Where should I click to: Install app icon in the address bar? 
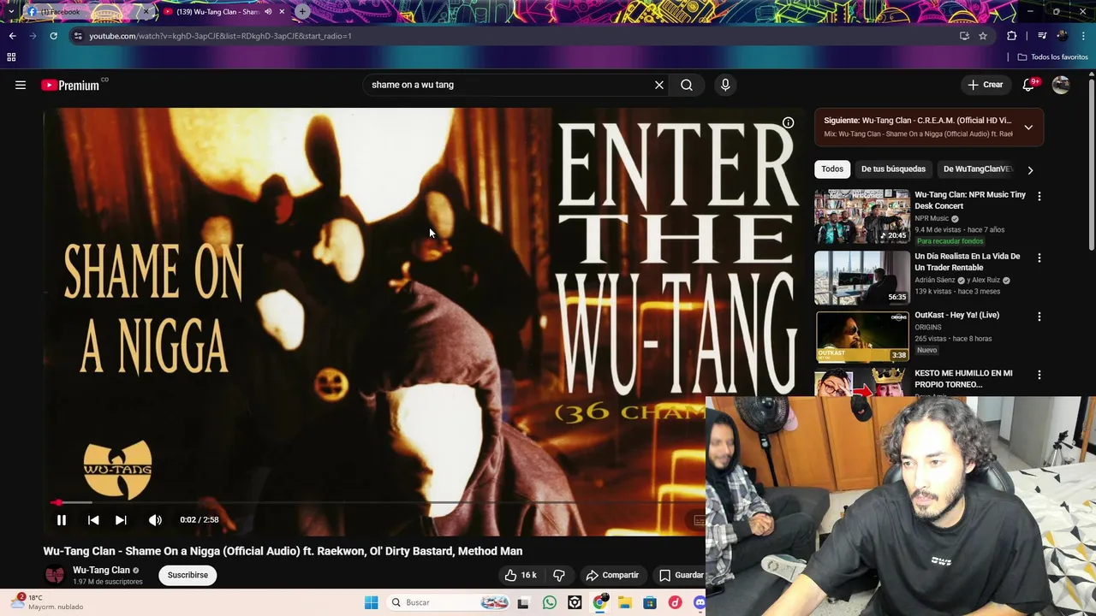[964, 36]
